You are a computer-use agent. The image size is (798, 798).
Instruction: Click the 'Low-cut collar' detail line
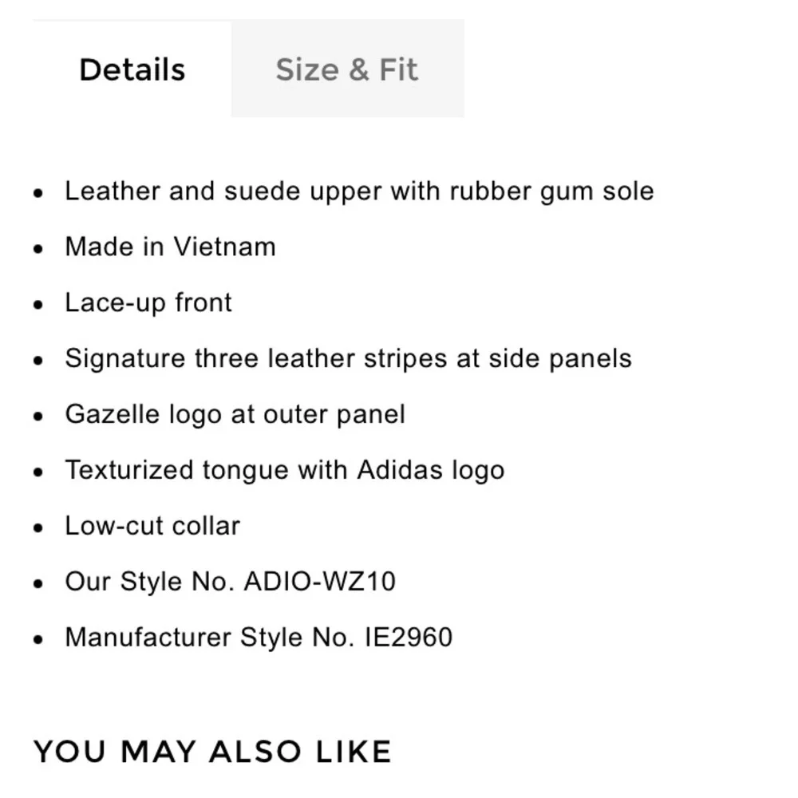152,526
